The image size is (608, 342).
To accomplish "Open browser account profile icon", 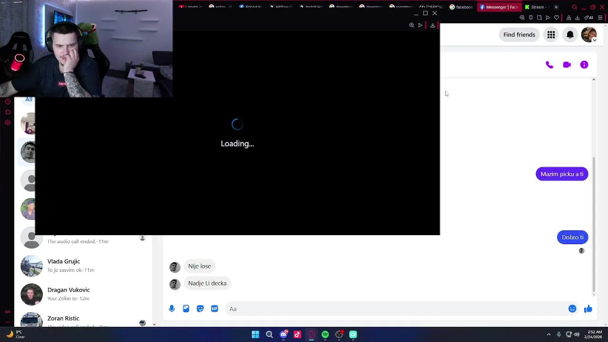I will [569, 18].
